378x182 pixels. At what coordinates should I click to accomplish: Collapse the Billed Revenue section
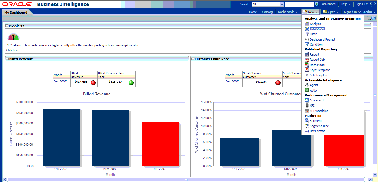coord(7,59)
